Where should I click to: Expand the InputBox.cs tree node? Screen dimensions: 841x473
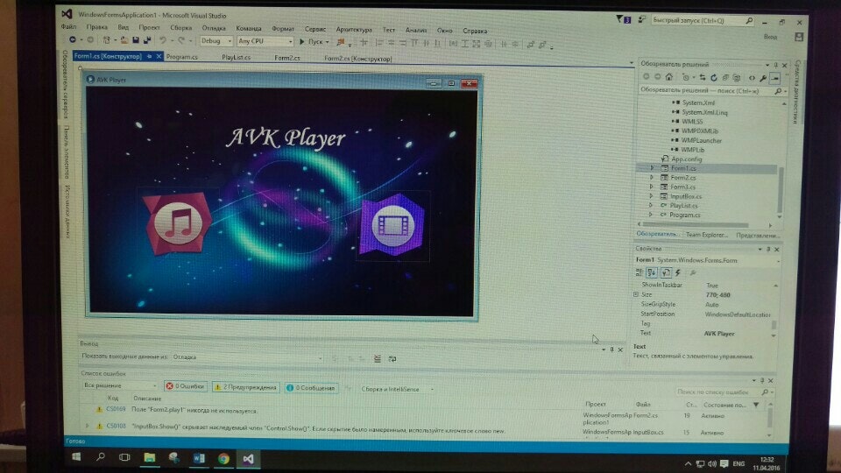point(651,196)
